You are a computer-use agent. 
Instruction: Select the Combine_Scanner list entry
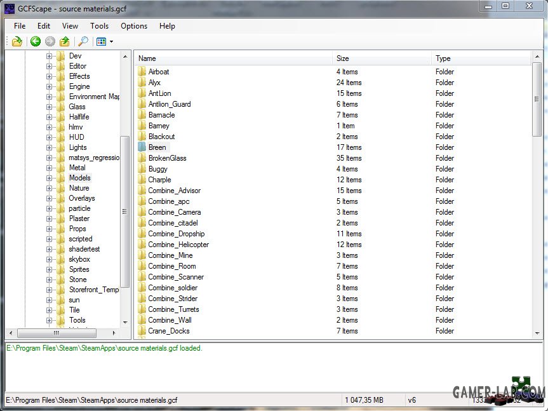[176, 277]
